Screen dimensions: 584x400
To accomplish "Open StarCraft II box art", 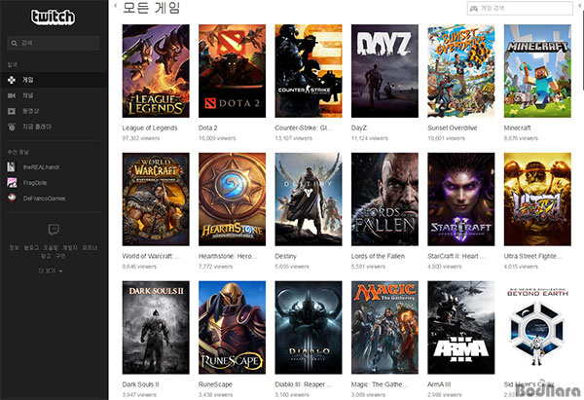I will pyautogui.click(x=461, y=199).
